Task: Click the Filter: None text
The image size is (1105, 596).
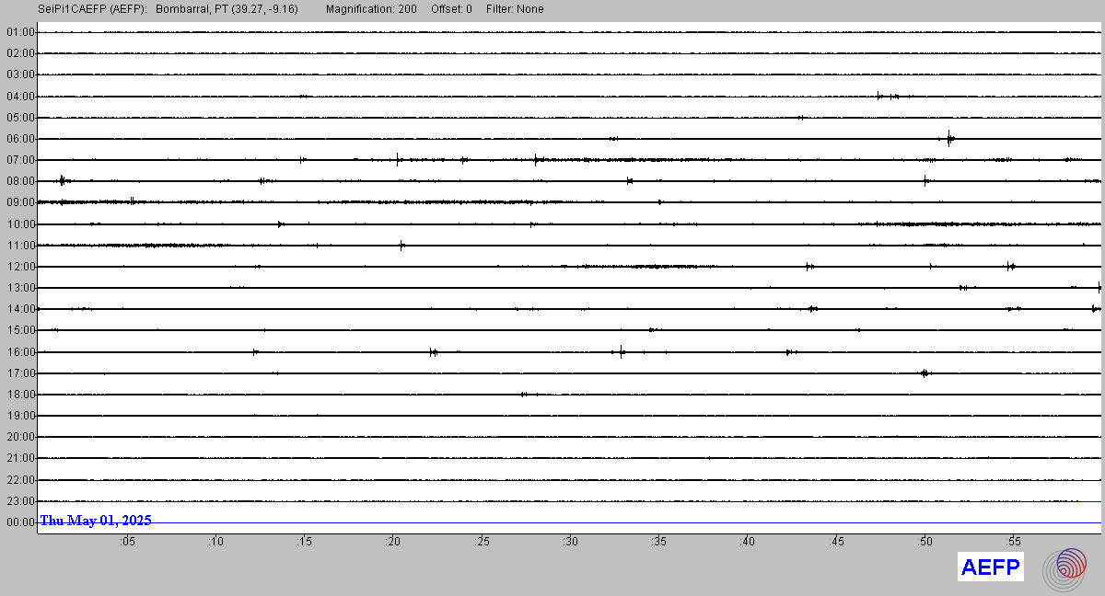Action: click(515, 9)
